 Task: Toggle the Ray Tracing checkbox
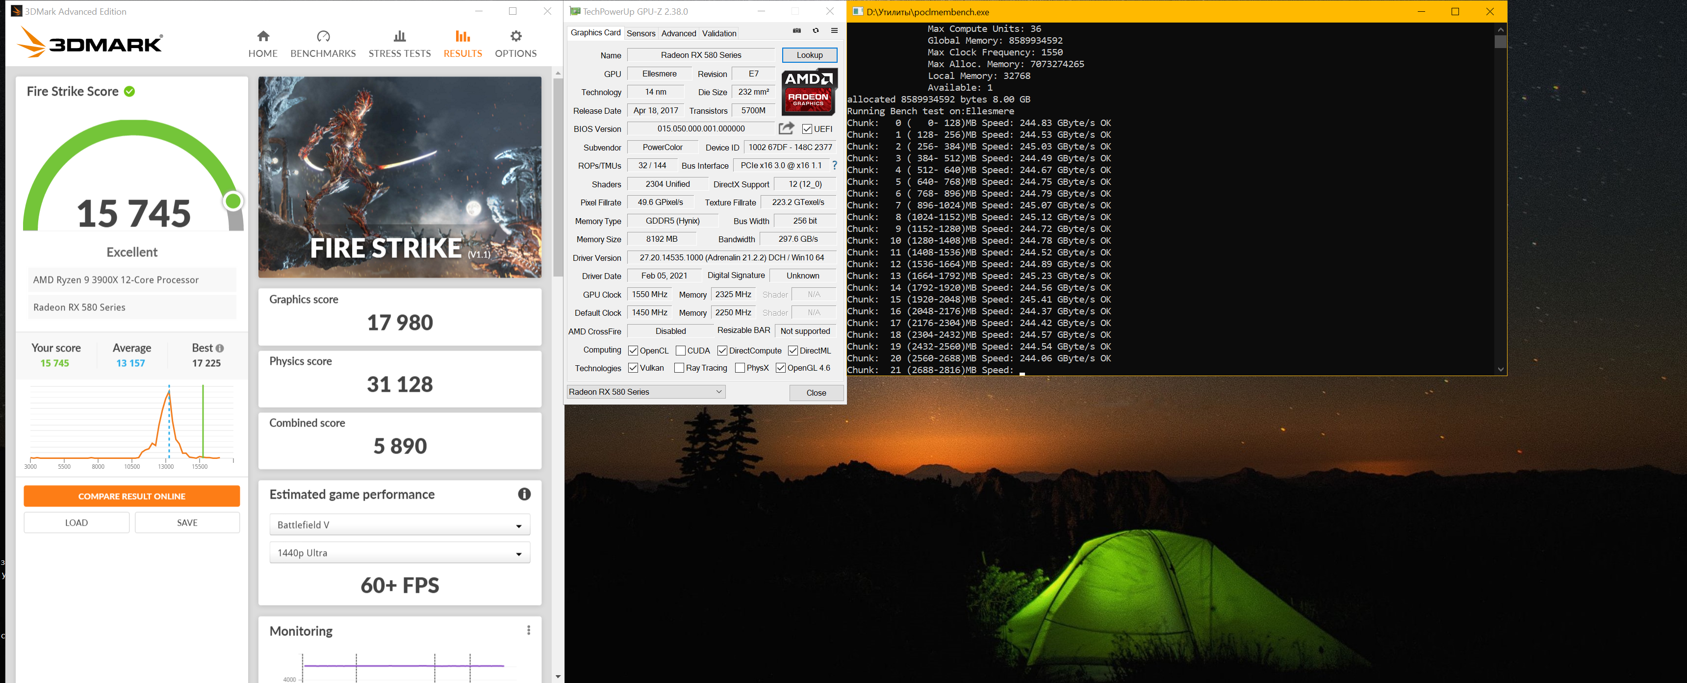pyautogui.click(x=679, y=368)
